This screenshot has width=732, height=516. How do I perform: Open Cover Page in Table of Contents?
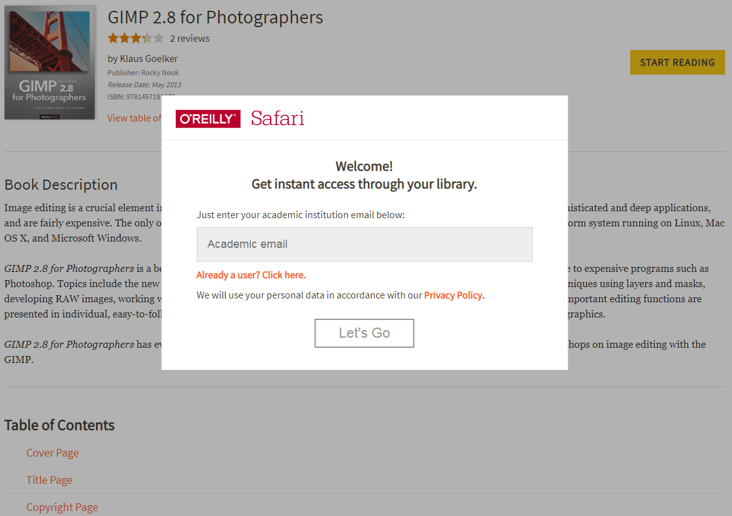52,453
